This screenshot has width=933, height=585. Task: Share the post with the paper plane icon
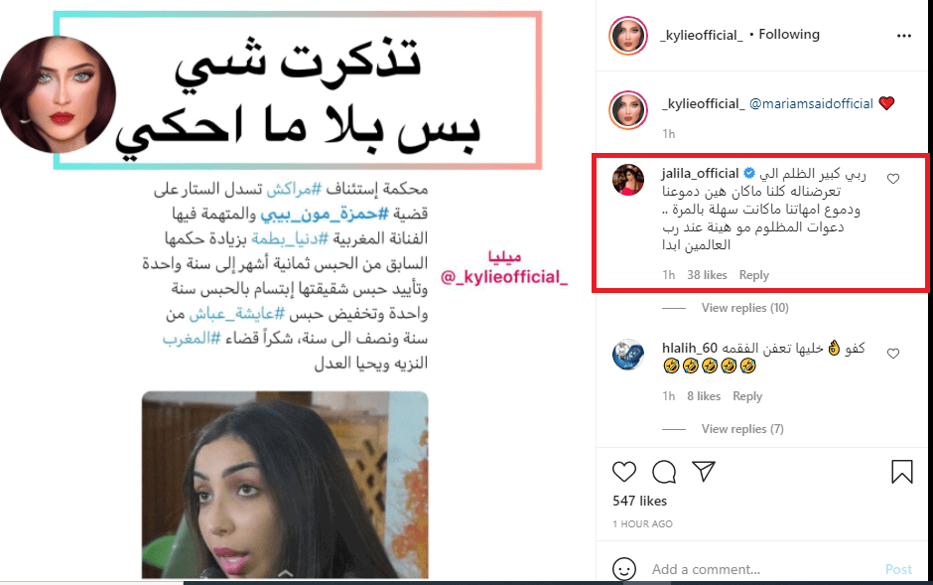[x=704, y=472]
